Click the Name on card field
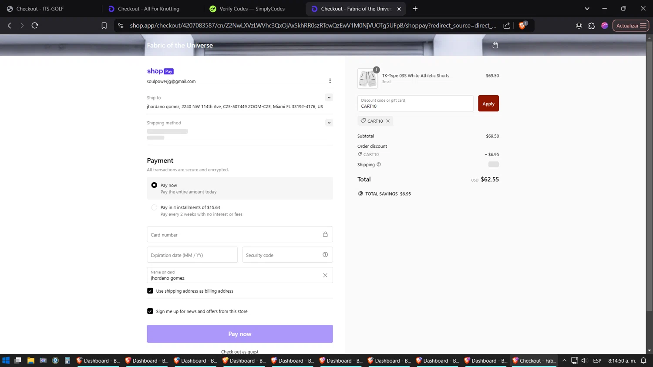The image size is (653, 367). tap(240, 275)
